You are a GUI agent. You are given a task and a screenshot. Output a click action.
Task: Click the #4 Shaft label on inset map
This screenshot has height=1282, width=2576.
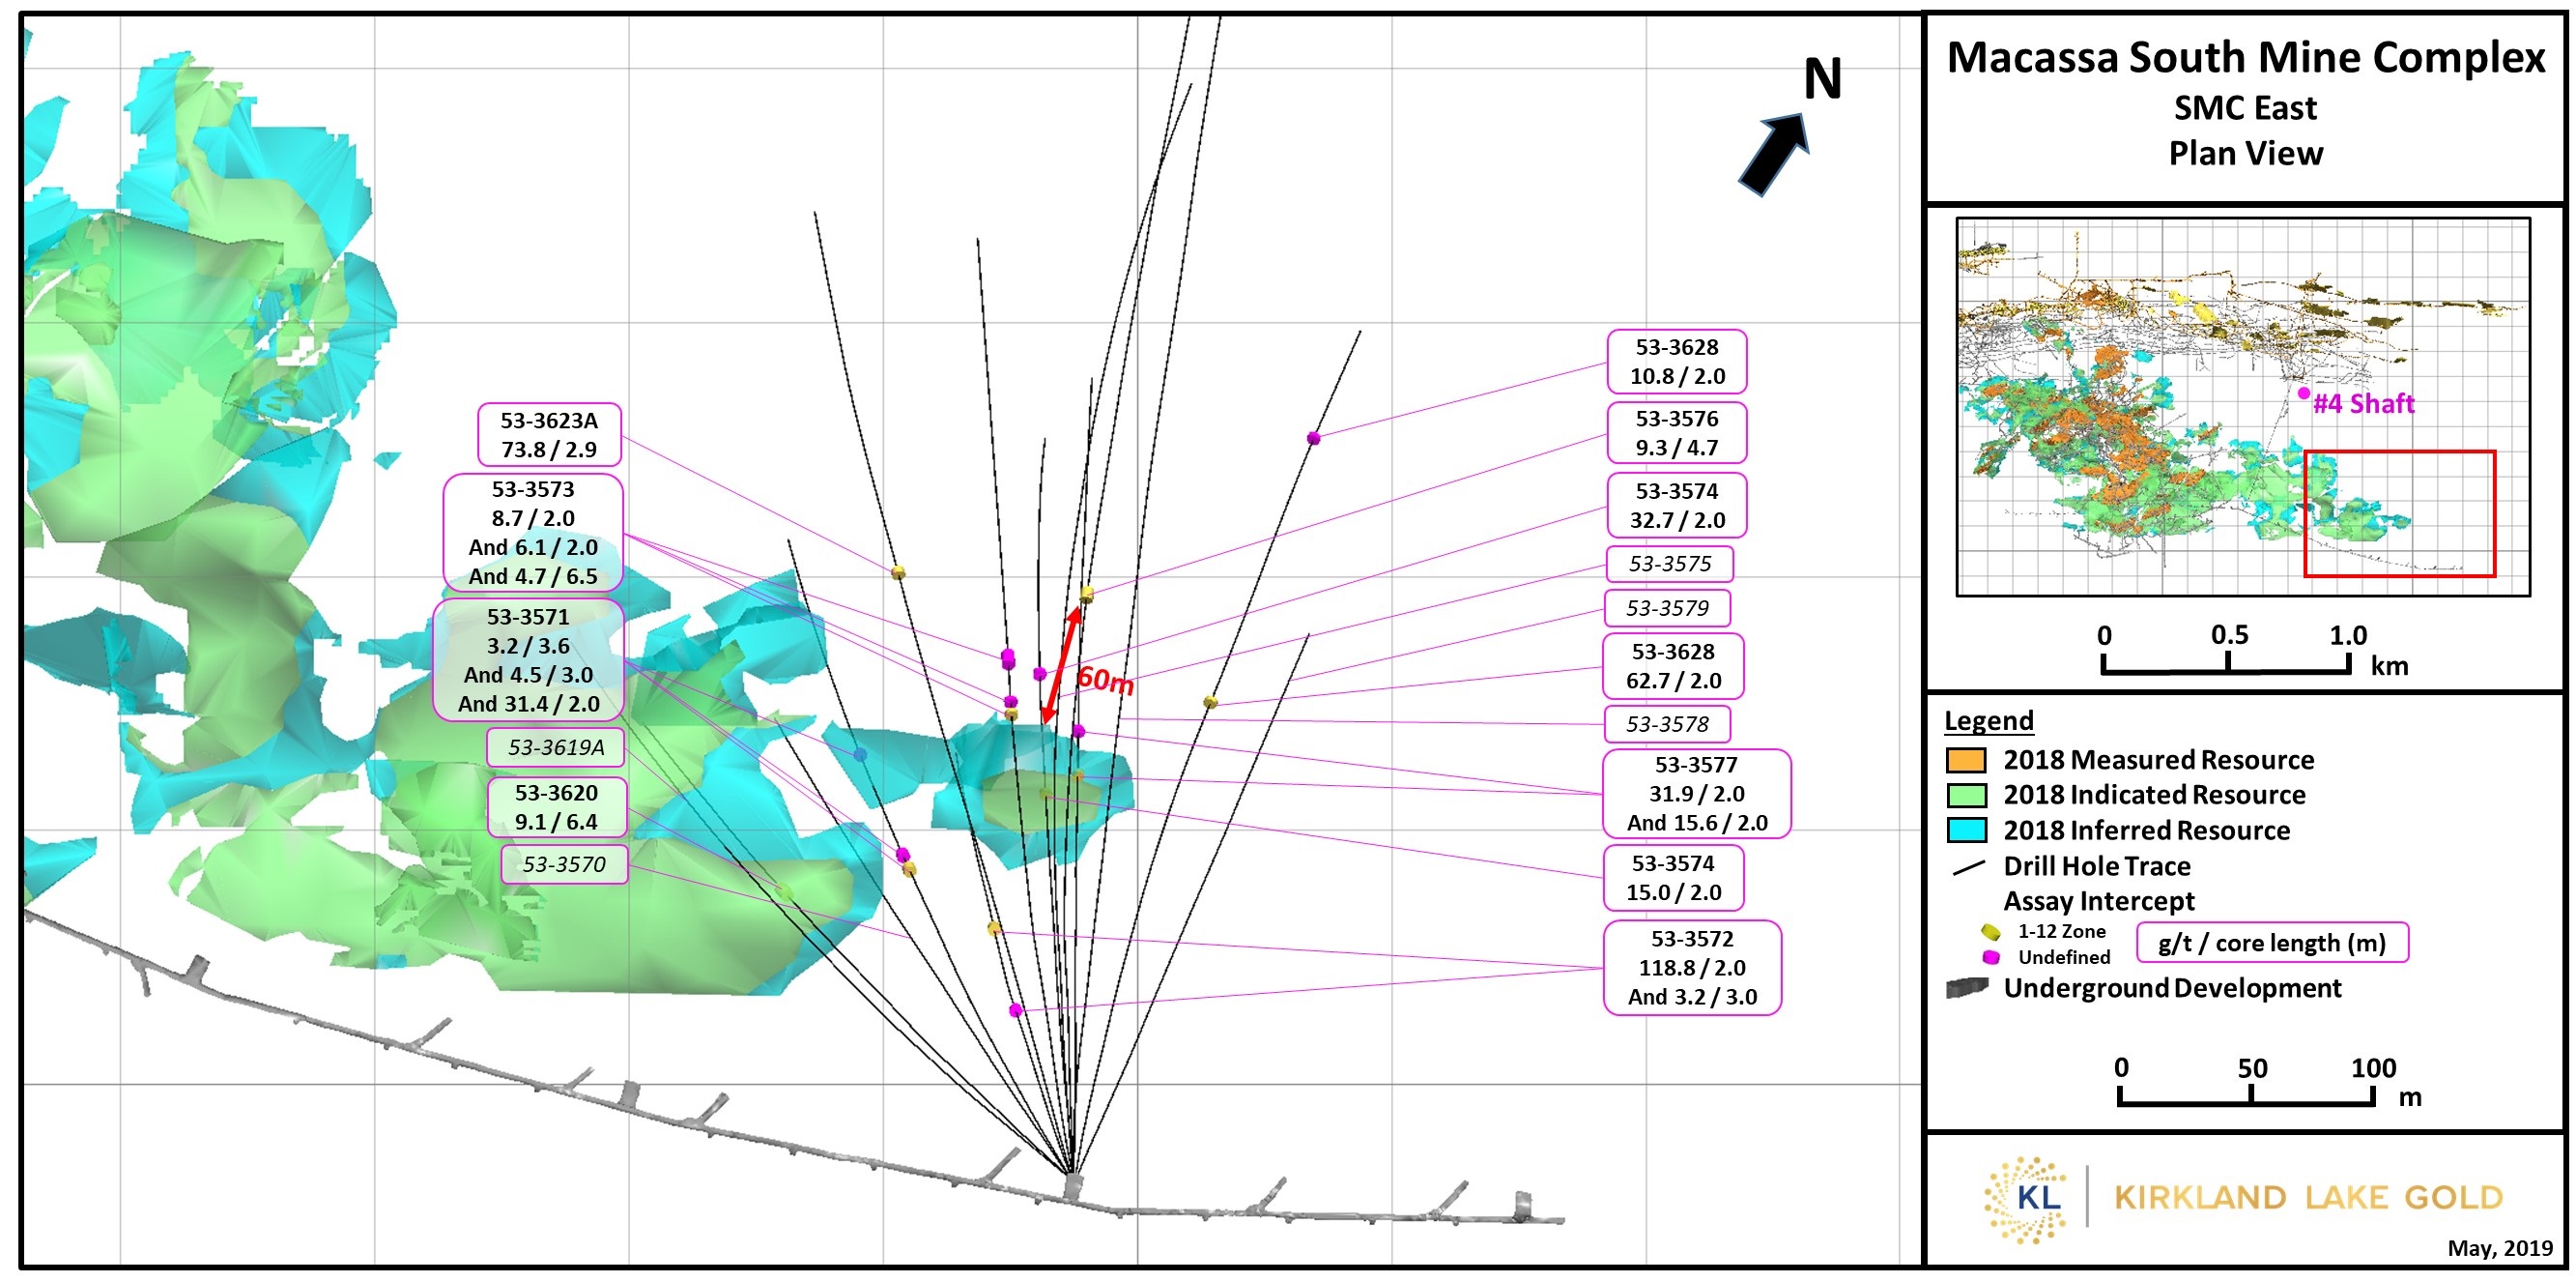click(x=2363, y=404)
